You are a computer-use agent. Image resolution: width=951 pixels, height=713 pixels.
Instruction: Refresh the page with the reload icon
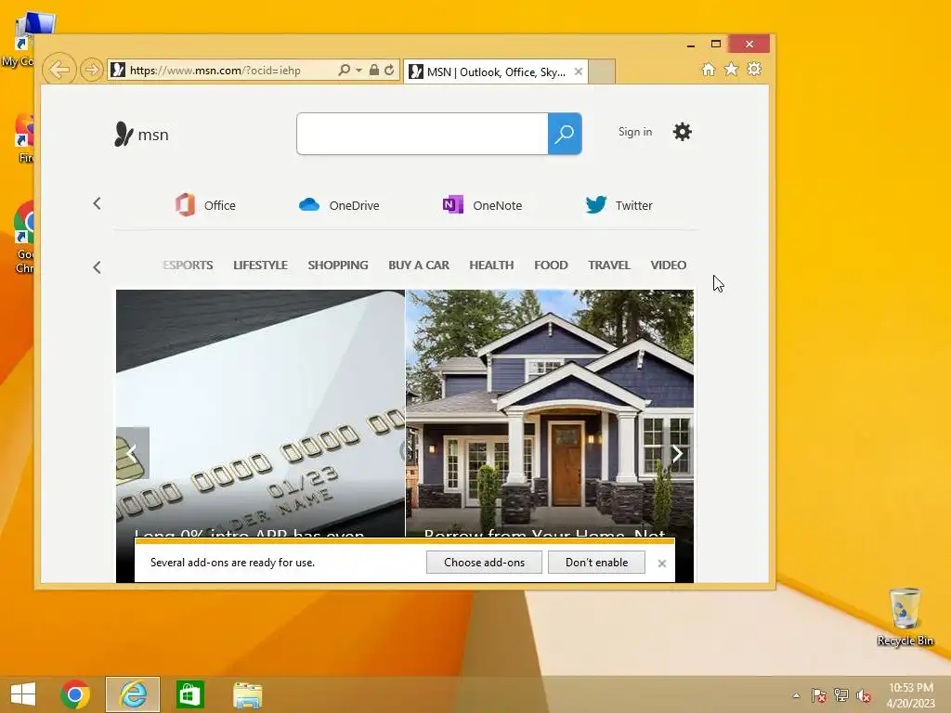(389, 70)
